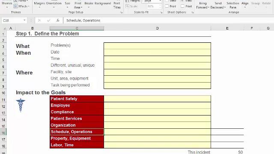The width and height of the screenshot is (274, 154).
Task: Toggle the Headings Print checkbox
Action: 183,6
